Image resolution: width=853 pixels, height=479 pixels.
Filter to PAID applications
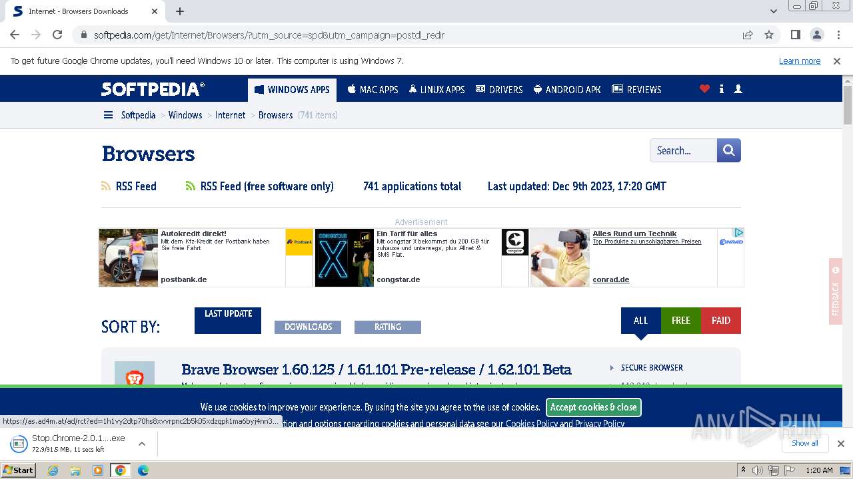(721, 320)
